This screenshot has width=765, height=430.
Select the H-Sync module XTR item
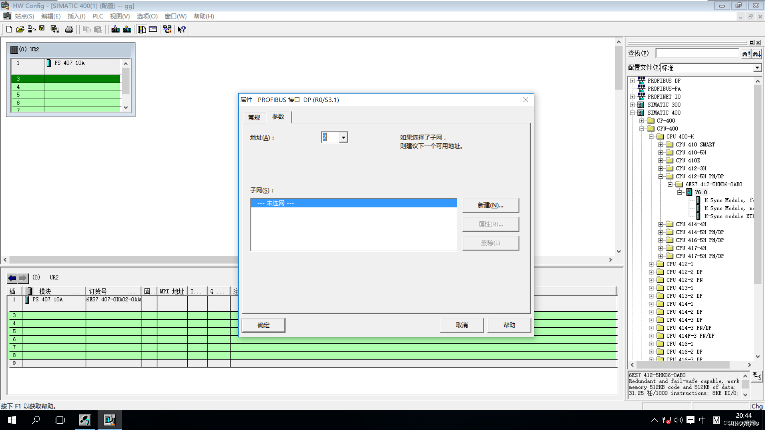pos(729,216)
